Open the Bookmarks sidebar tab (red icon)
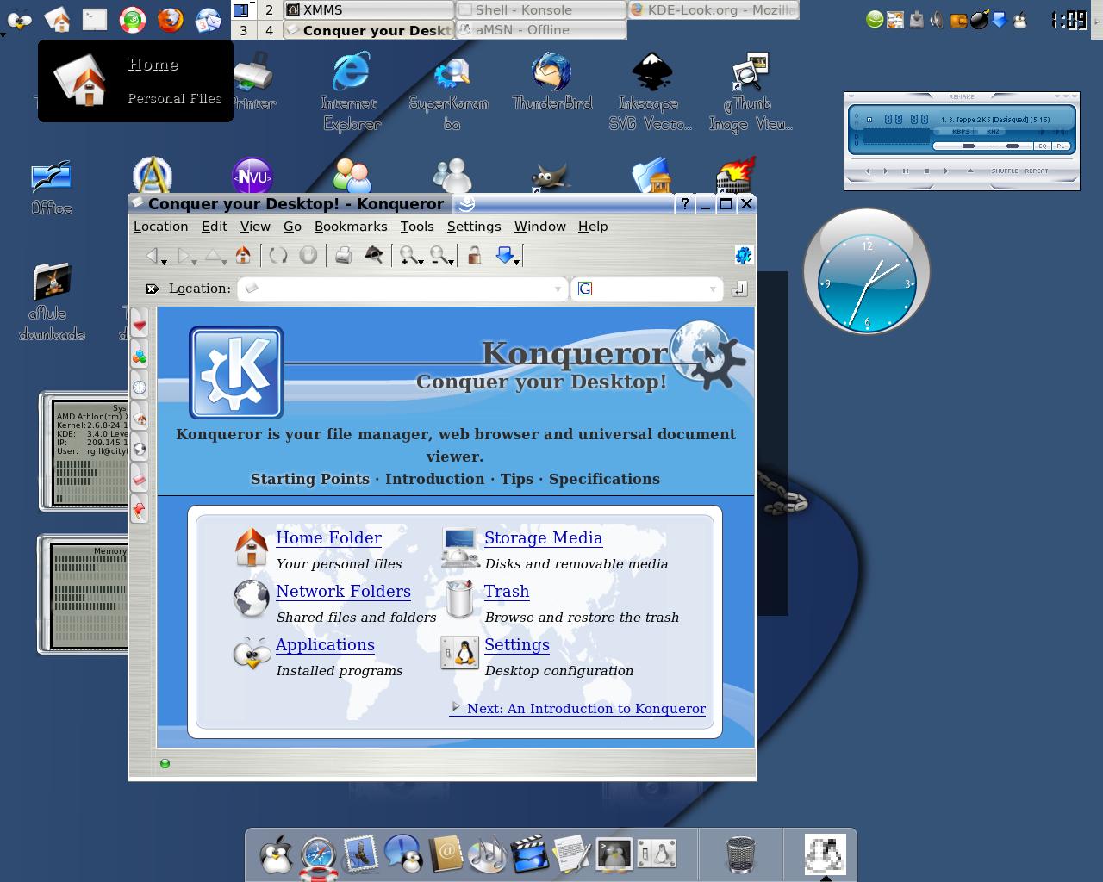Image resolution: width=1103 pixels, height=882 pixels. (140, 325)
